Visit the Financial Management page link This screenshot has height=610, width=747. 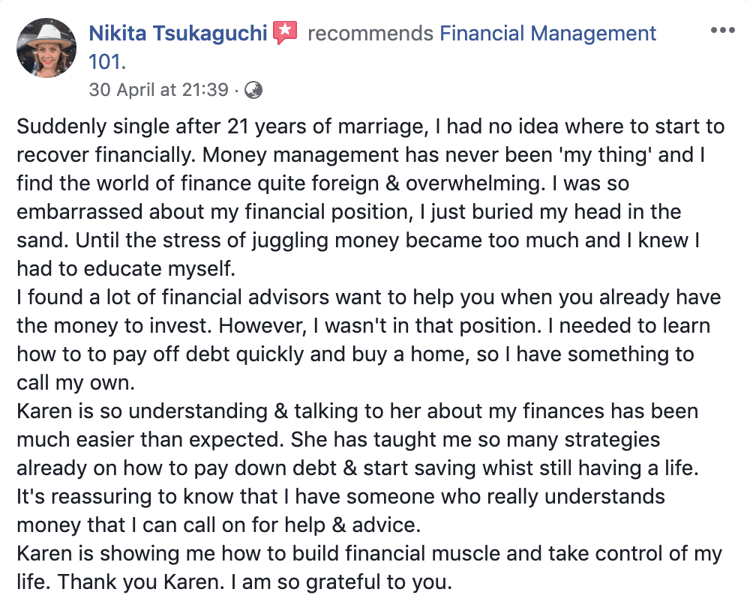point(547,34)
